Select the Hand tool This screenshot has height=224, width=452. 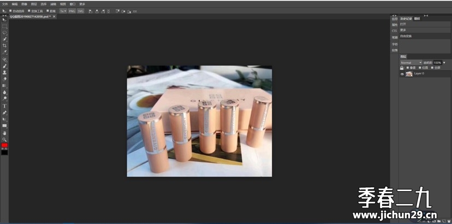pyautogui.click(x=4, y=133)
